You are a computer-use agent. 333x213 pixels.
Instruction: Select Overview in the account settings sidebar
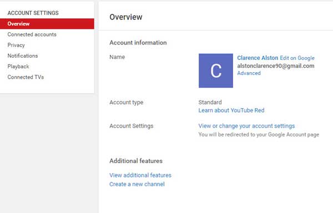click(x=47, y=24)
